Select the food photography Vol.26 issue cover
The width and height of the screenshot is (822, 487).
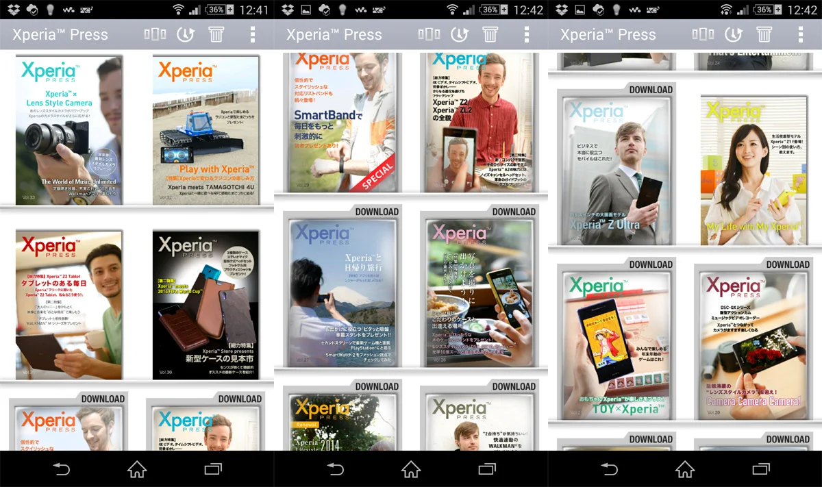(480, 292)
